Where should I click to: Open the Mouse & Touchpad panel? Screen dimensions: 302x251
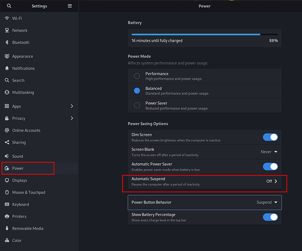click(29, 192)
